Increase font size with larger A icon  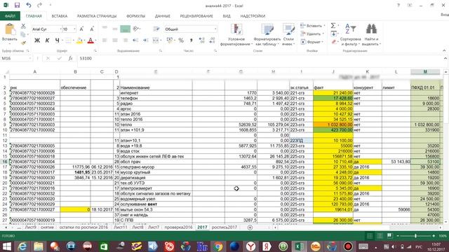[81, 29]
